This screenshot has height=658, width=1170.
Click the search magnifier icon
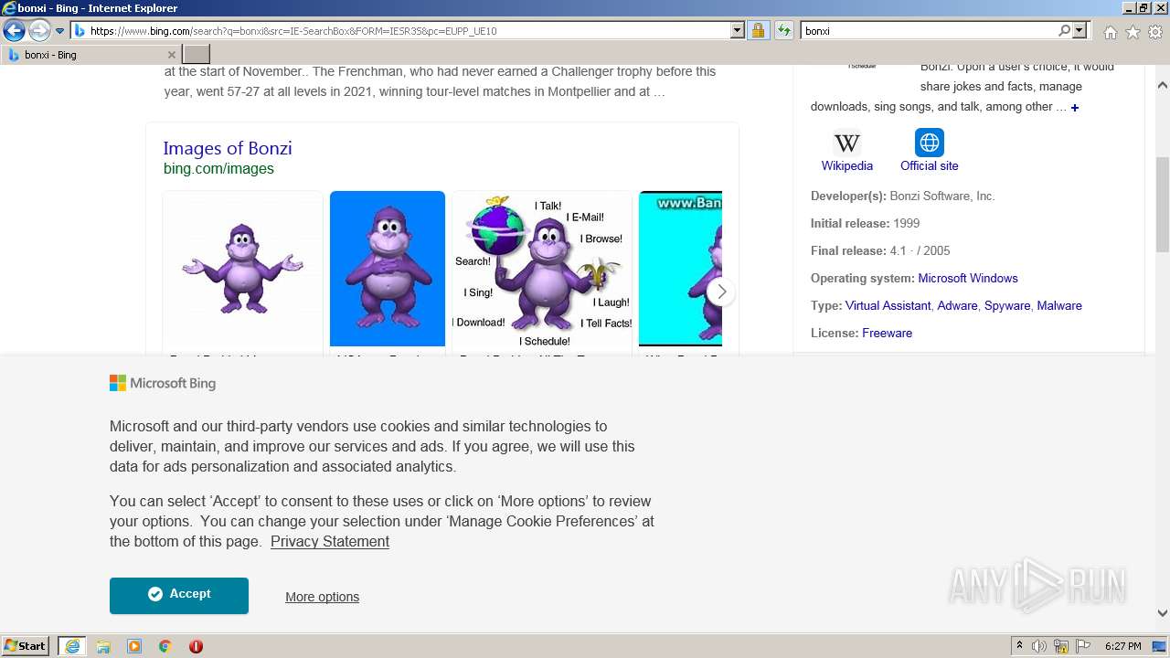[1064, 30]
